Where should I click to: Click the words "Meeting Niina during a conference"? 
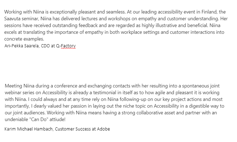point(38,86)
